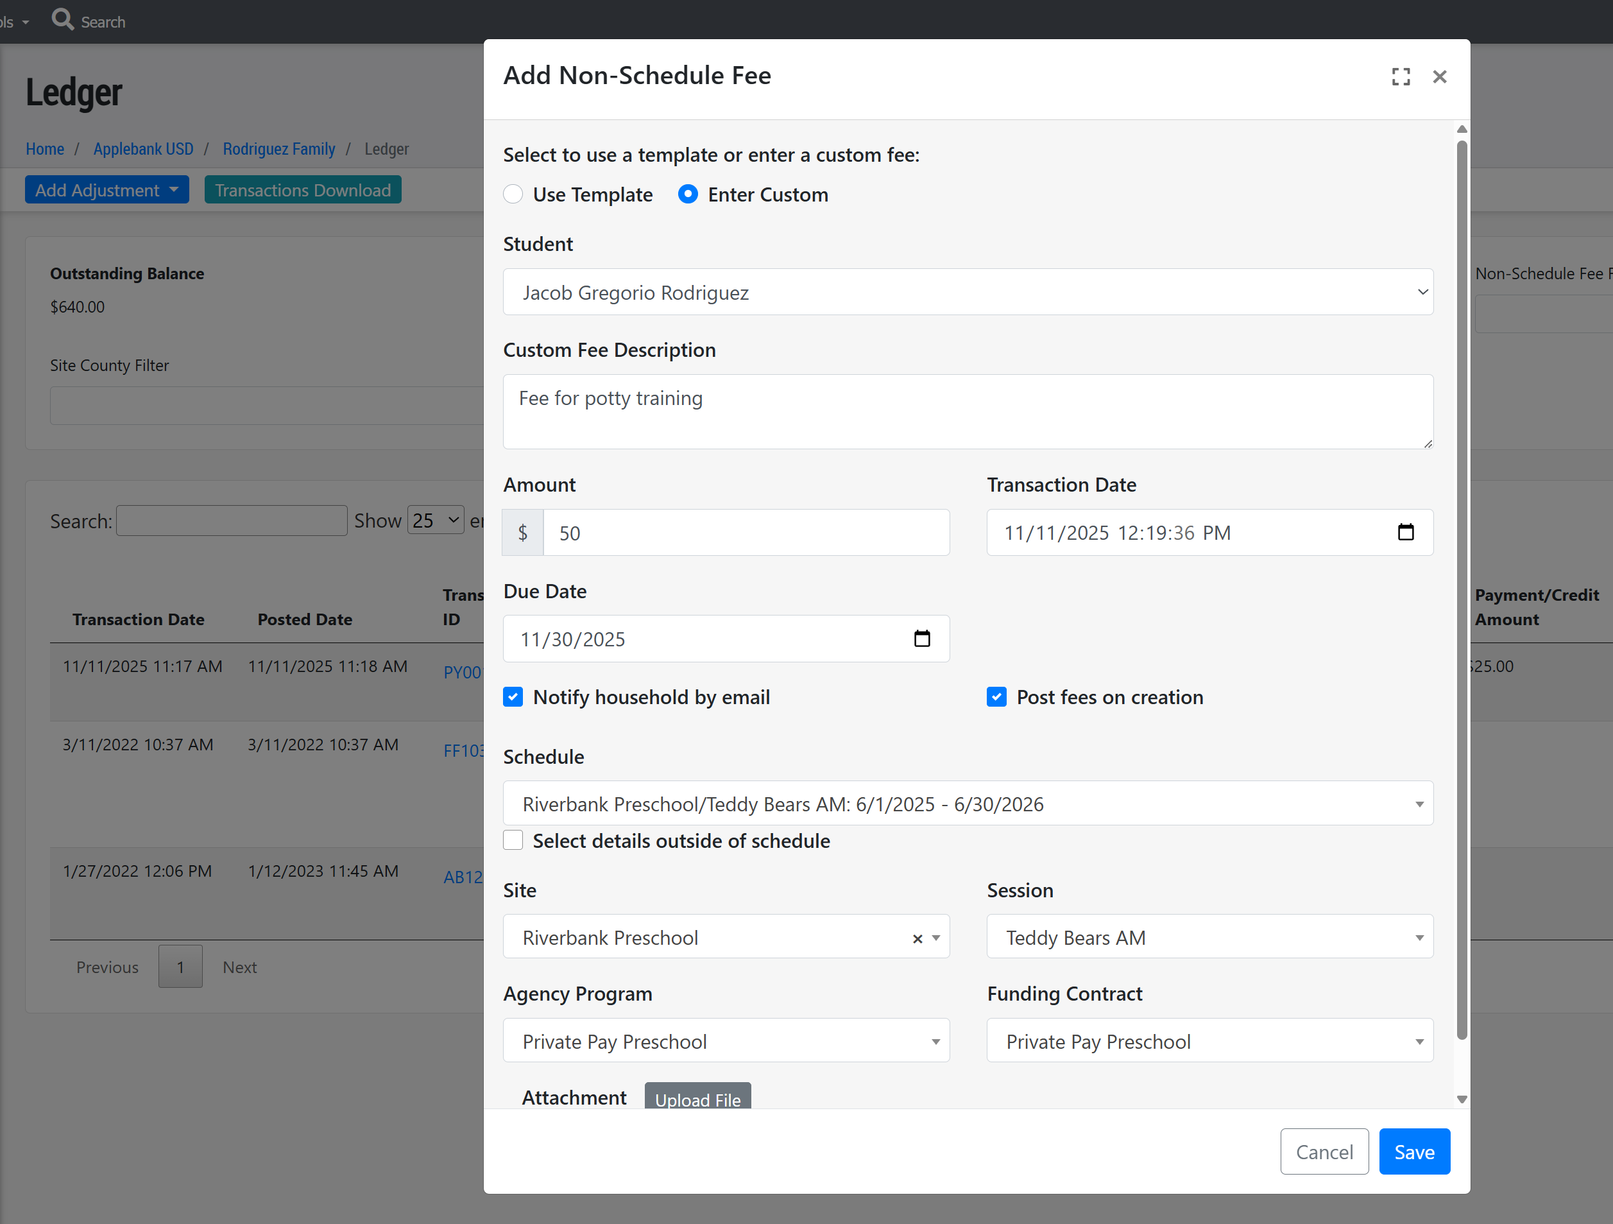Clear the Riverbank Preschool site selection
The width and height of the screenshot is (1613, 1224).
click(917, 939)
